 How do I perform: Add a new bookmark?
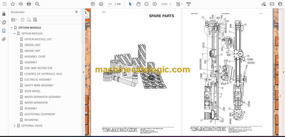[29, 20]
